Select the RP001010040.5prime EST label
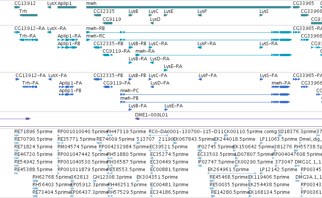The image size is (322, 198). [x=82, y=131]
